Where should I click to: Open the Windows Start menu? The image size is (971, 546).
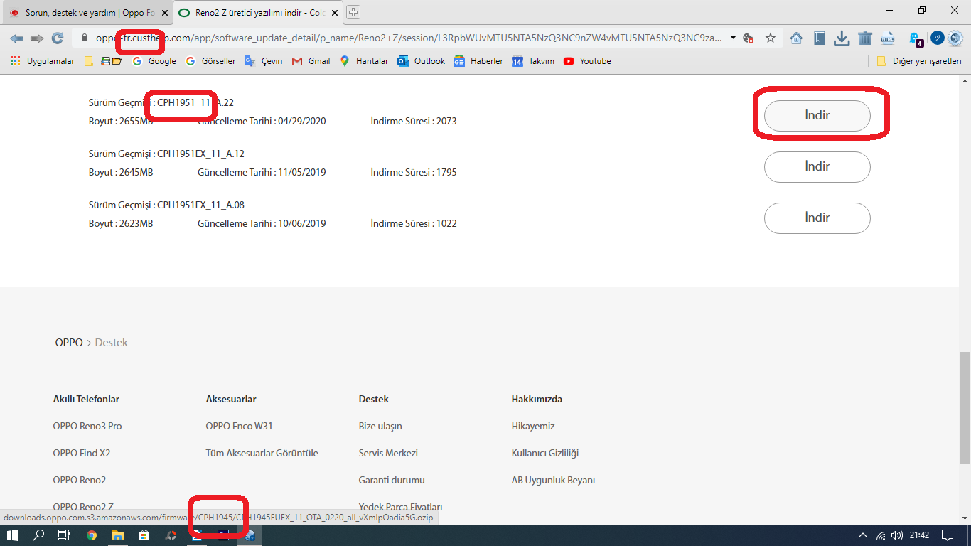coord(13,535)
